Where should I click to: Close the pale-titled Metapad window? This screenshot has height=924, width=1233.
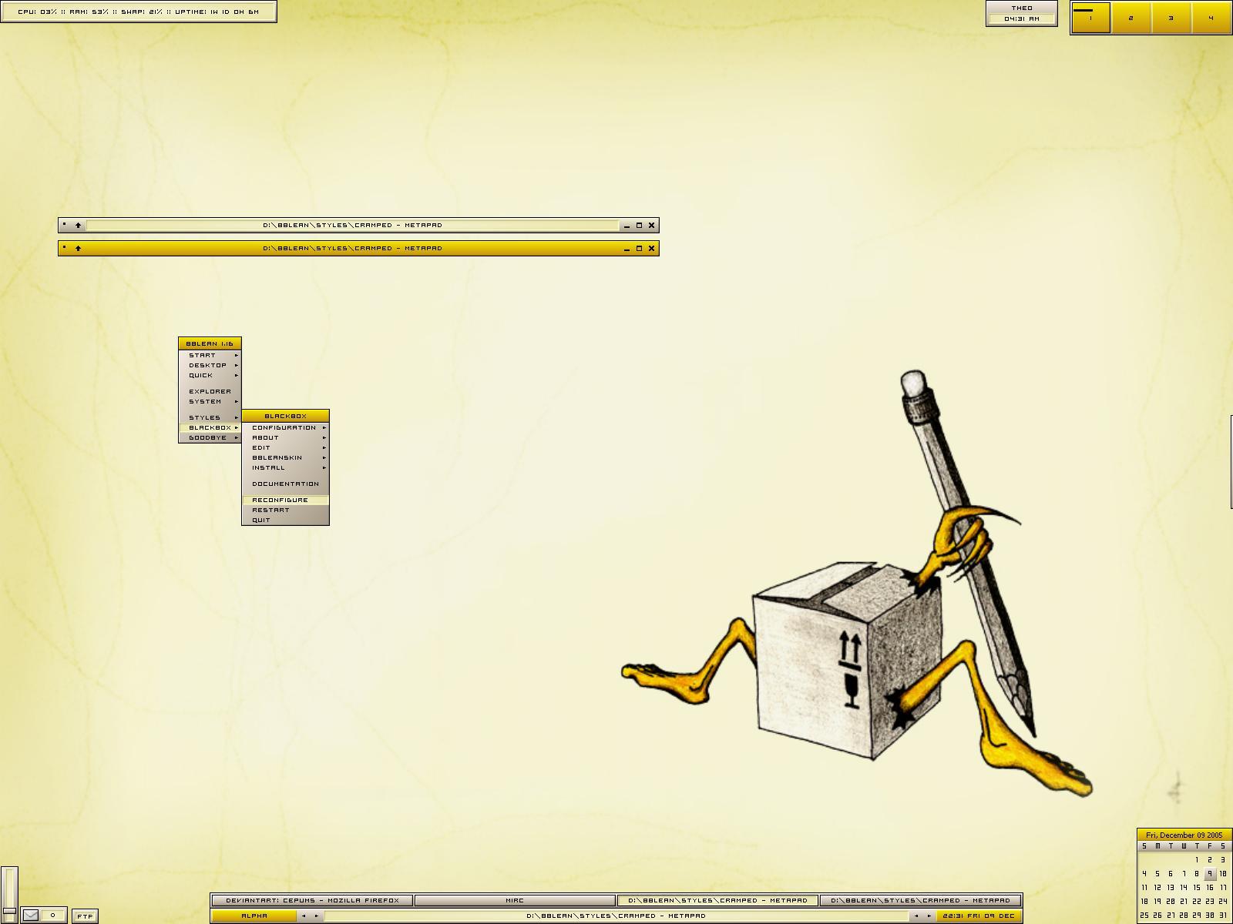[x=651, y=226]
